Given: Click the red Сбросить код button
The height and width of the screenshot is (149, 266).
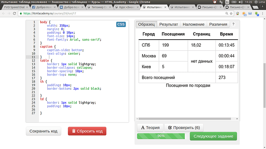Looking at the screenshot, I should click(87, 131).
